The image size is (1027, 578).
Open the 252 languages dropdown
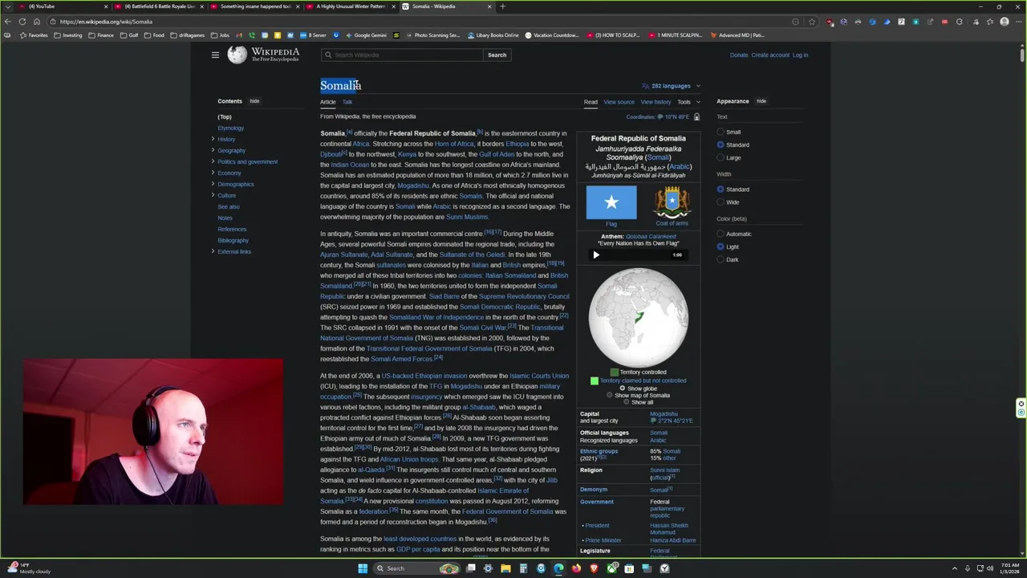pos(671,86)
